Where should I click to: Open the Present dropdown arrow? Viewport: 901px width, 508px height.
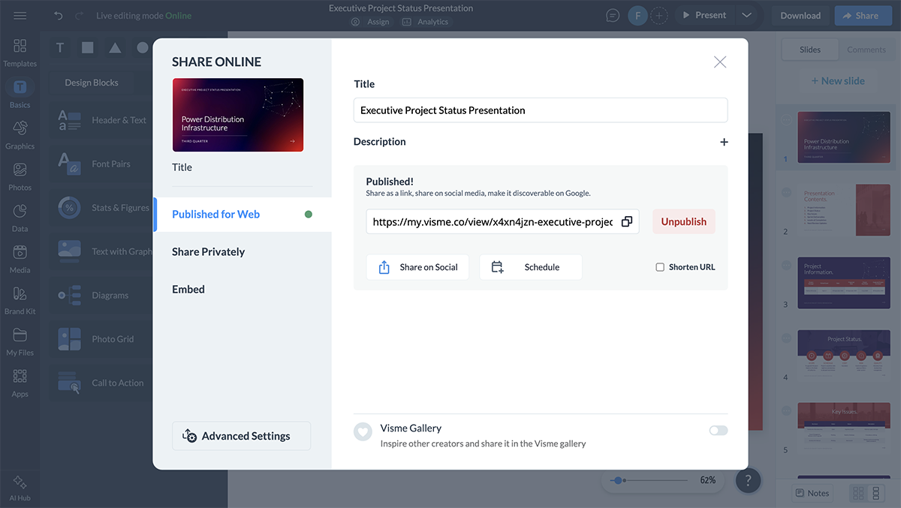pos(746,16)
